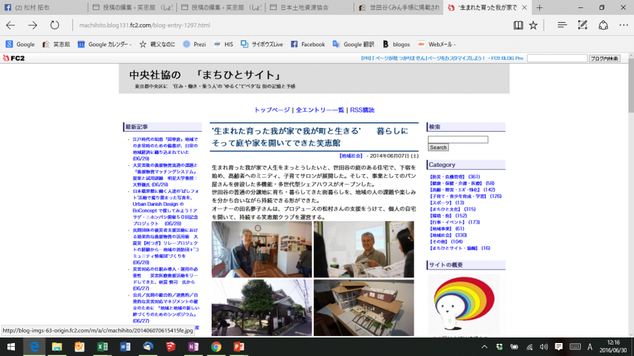Open 笑恵館 bookmark
Screen dimensions: 634x356
(56, 44)
